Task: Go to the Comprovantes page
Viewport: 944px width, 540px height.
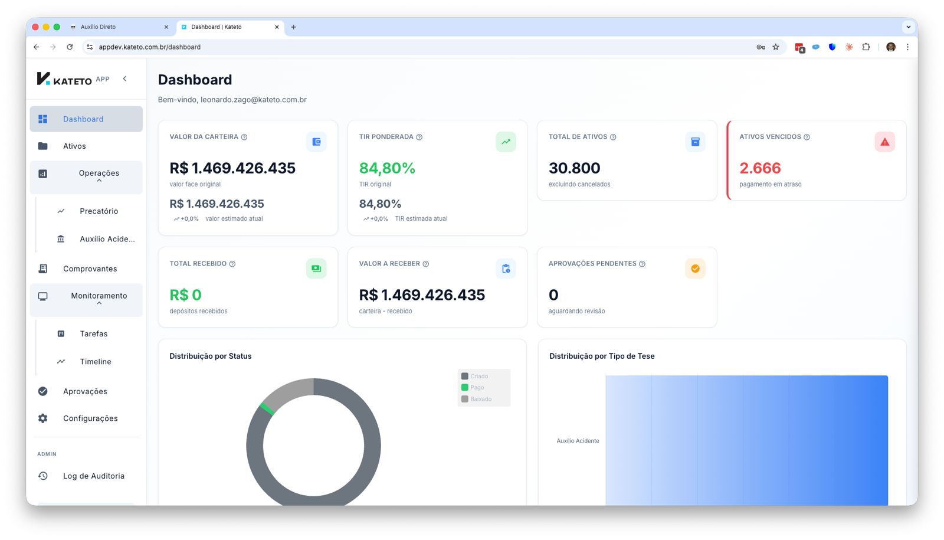Action: point(90,269)
